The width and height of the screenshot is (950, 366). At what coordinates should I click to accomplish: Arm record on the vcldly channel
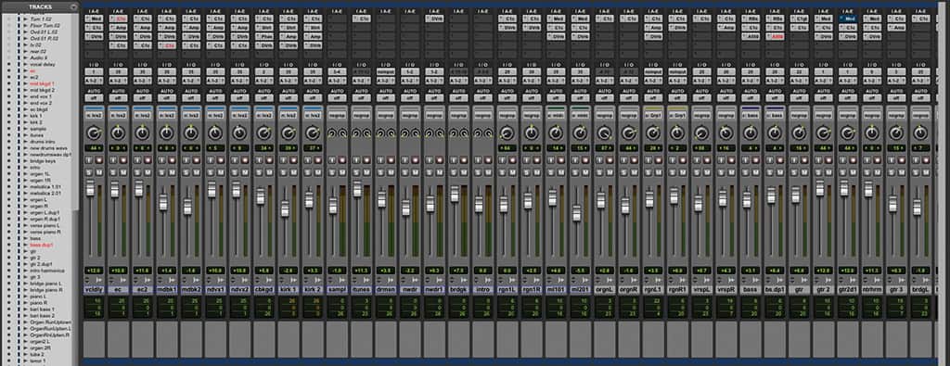[x=98, y=160]
